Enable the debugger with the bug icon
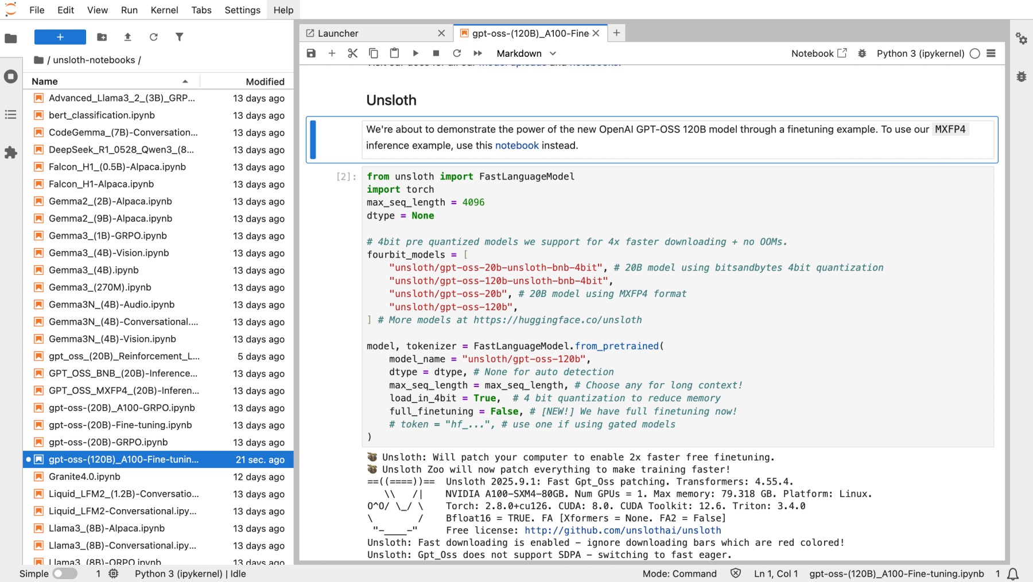The height and width of the screenshot is (582, 1033). [862, 53]
